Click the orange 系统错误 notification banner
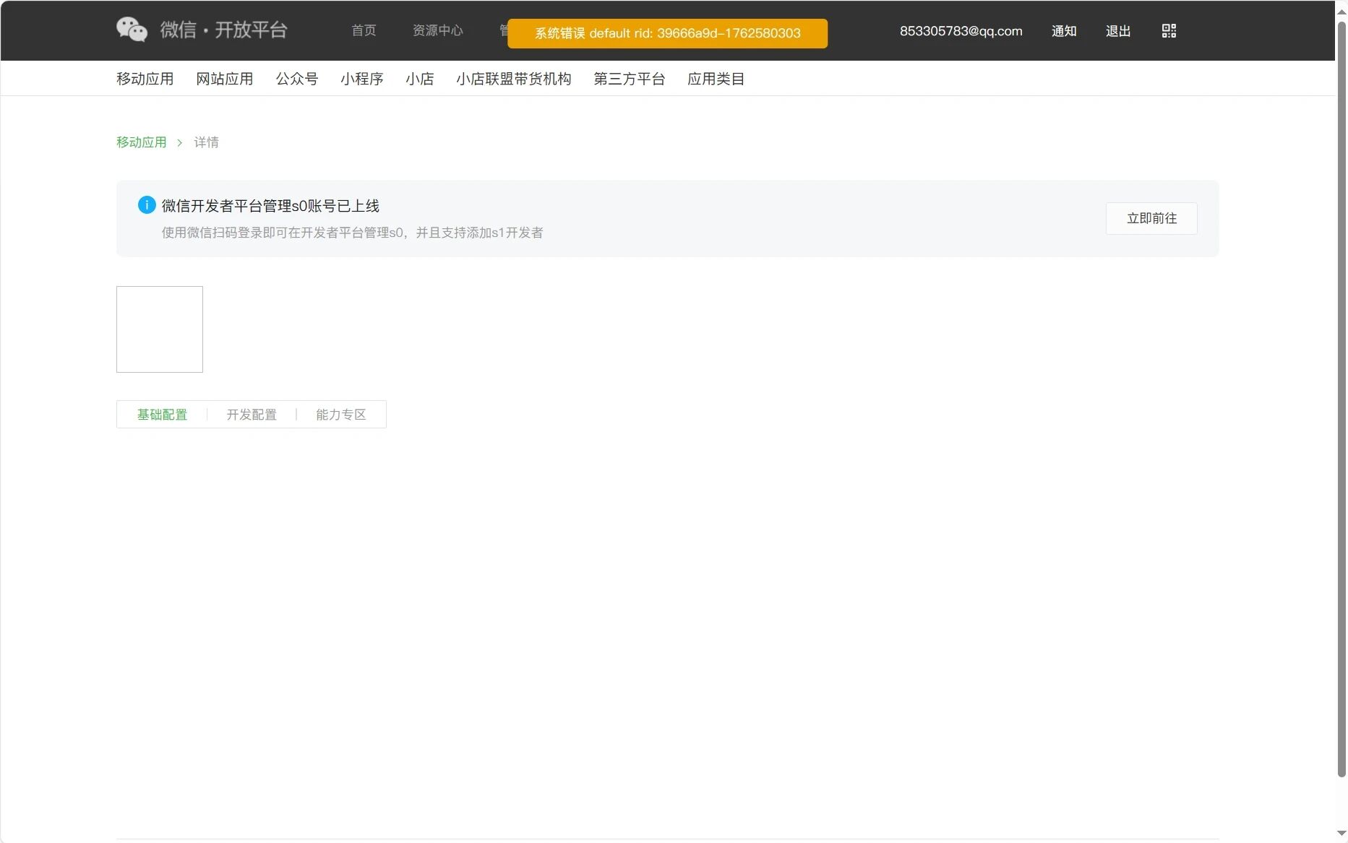Screen dimensions: 1348x843 coord(667,33)
